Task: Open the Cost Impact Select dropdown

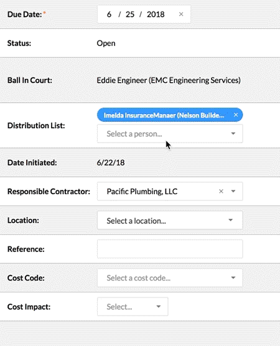Action: (133, 307)
